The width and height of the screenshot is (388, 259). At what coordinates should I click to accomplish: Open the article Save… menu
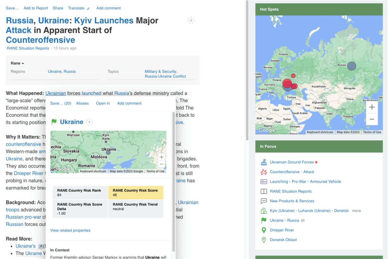[x=12, y=8]
